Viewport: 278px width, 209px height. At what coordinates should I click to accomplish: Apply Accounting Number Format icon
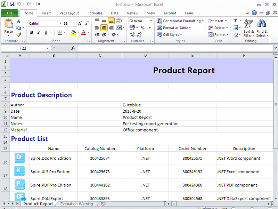[x=132, y=28]
